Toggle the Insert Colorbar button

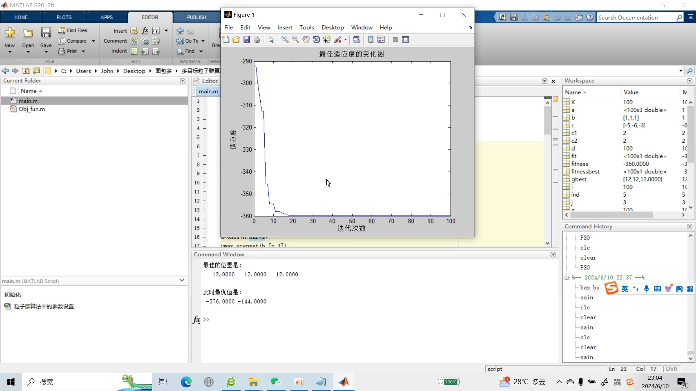click(370, 40)
